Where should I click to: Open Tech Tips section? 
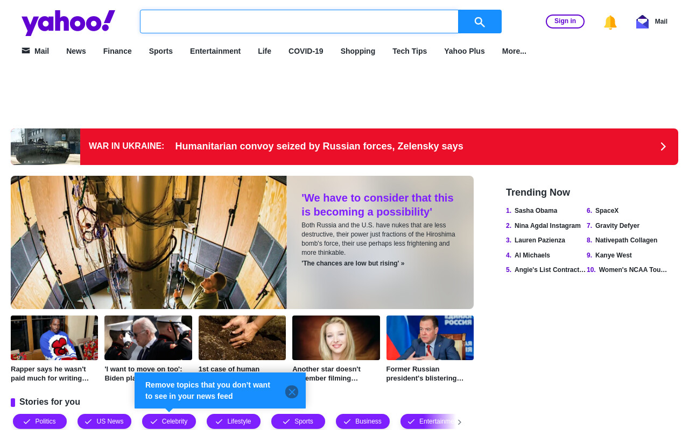pos(410,51)
